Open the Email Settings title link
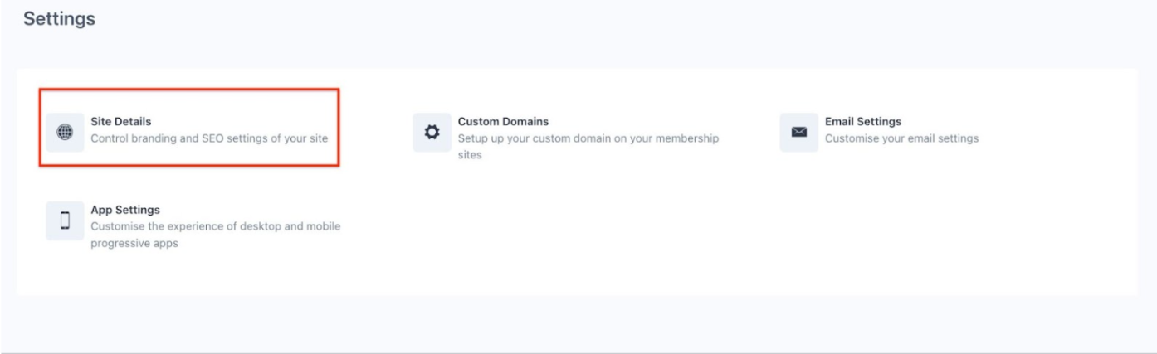The height and width of the screenshot is (354, 1157). pyautogui.click(x=862, y=122)
